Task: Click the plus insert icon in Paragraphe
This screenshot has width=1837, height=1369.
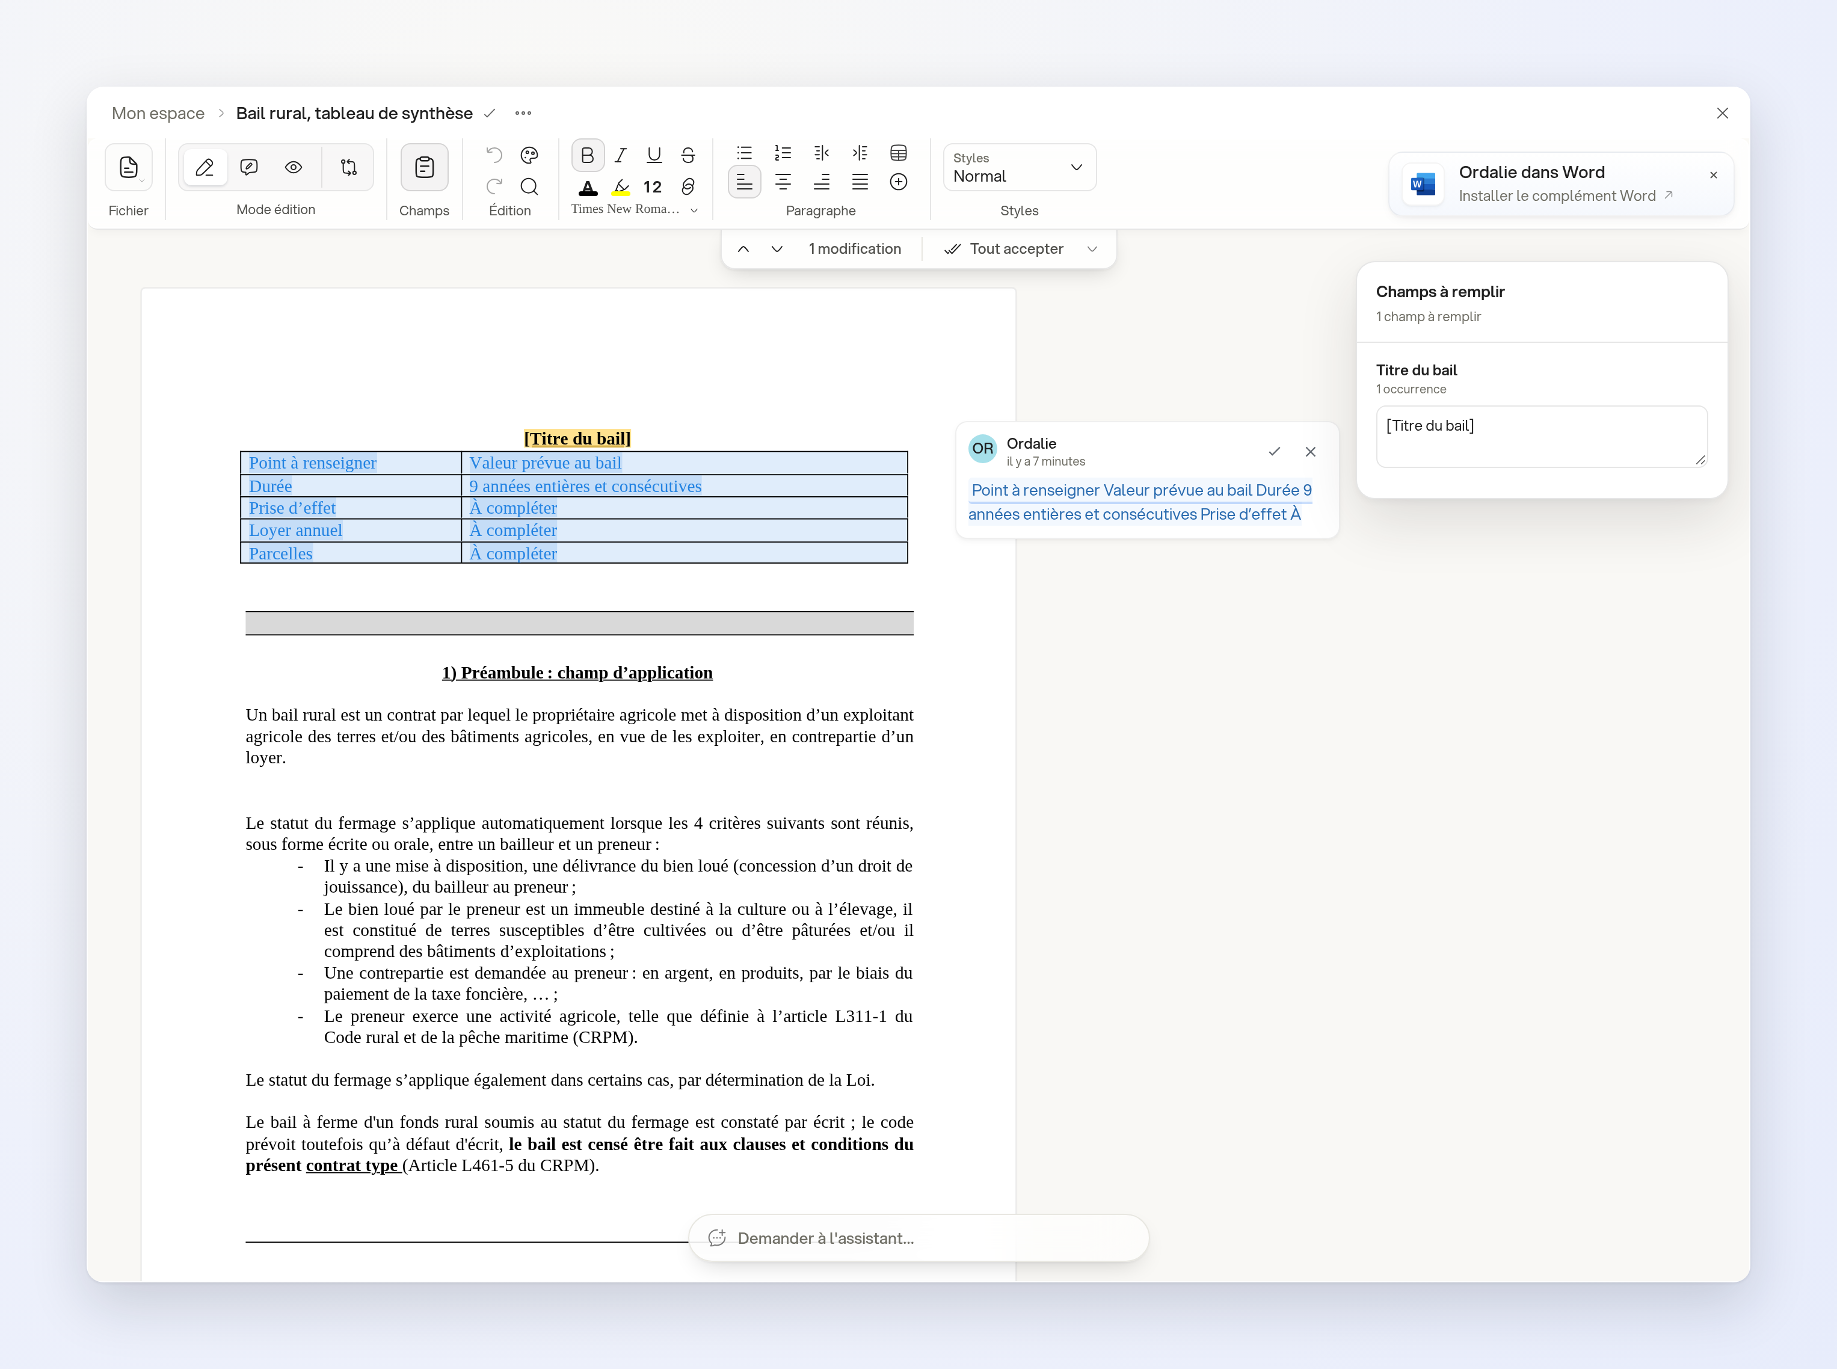Action: 898,182
